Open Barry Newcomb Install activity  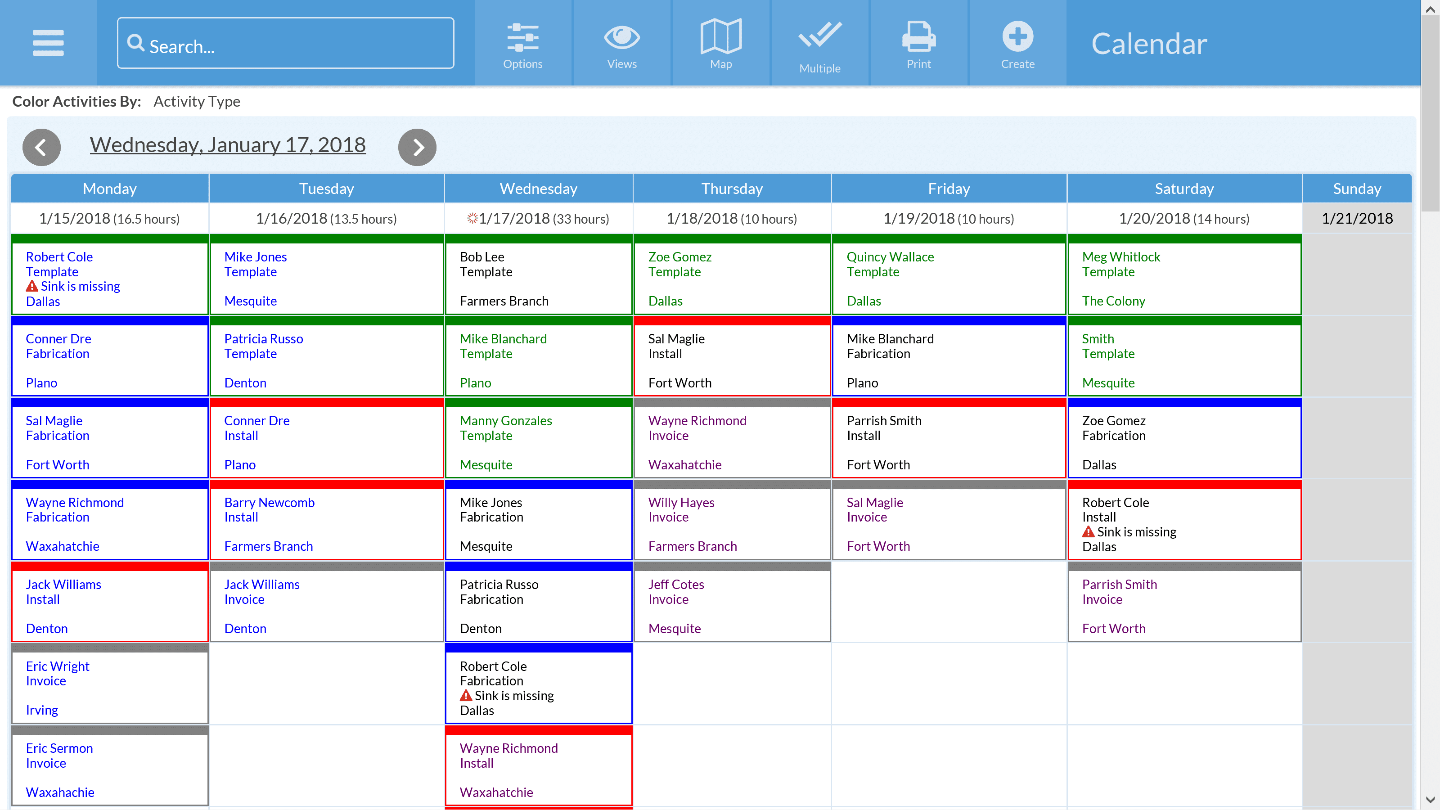(x=326, y=520)
